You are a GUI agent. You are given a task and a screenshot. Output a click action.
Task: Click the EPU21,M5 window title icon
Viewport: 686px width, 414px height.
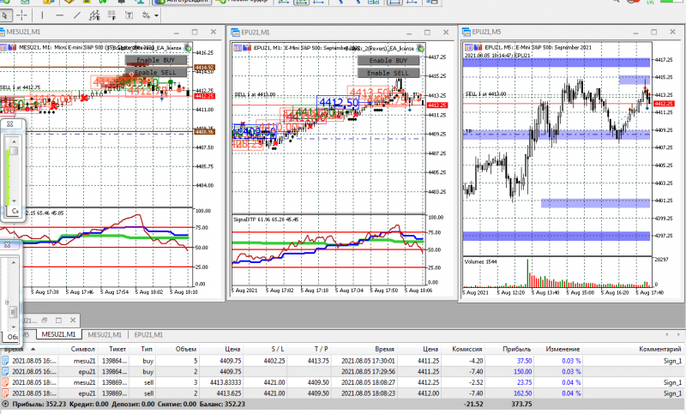466,32
